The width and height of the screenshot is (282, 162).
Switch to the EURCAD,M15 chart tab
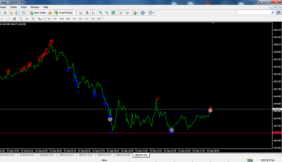tap(8, 155)
